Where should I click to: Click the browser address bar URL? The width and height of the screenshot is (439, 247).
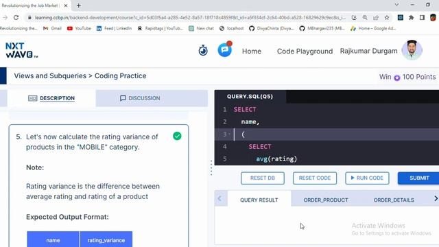click(190, 17)
